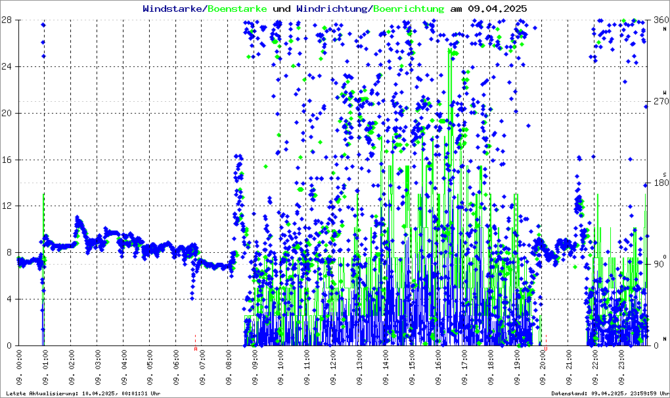Click the green 'Boenrichtung' title word
This screenshot has width=670, height=398.
pyautogui.click(x=409, y=9)
